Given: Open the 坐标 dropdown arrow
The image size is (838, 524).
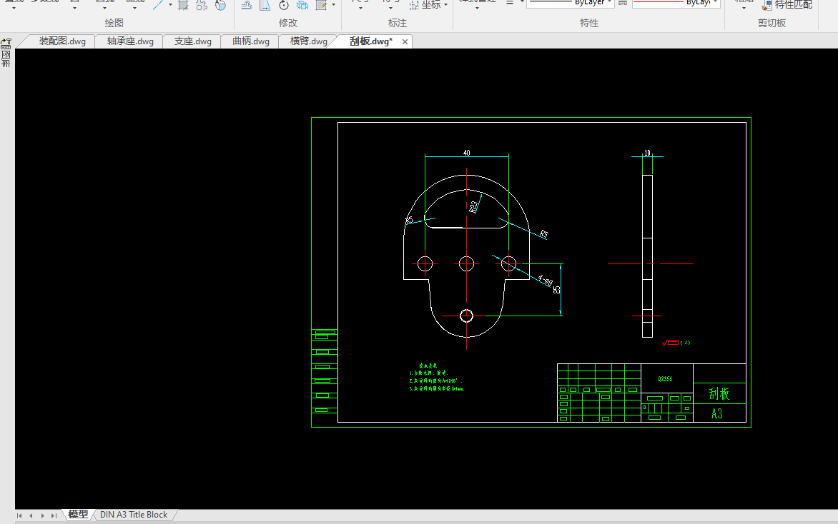Looking at the screenshot, I should 445,5.
